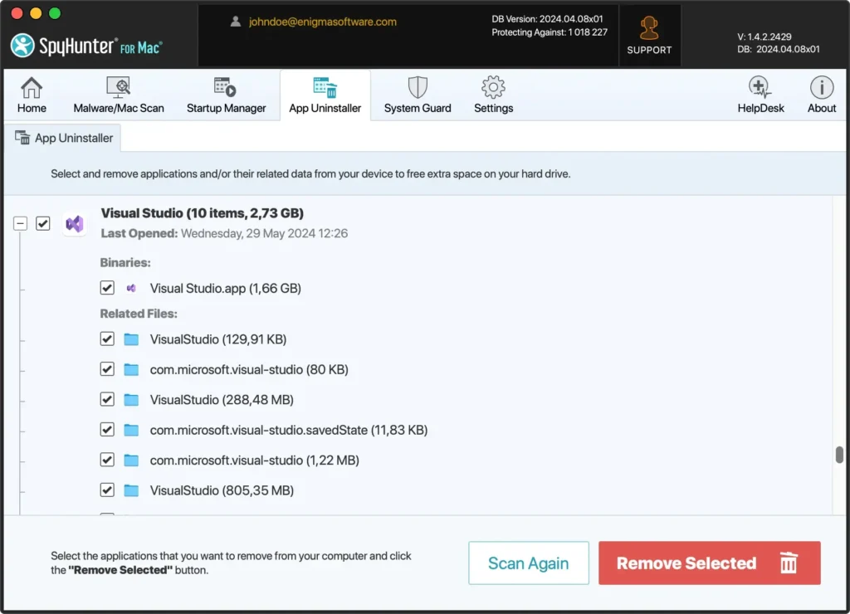Click the SpyHunter logo icon
Image resolution: width=850 pixels, height=614 pixels.
coord(22,46)
